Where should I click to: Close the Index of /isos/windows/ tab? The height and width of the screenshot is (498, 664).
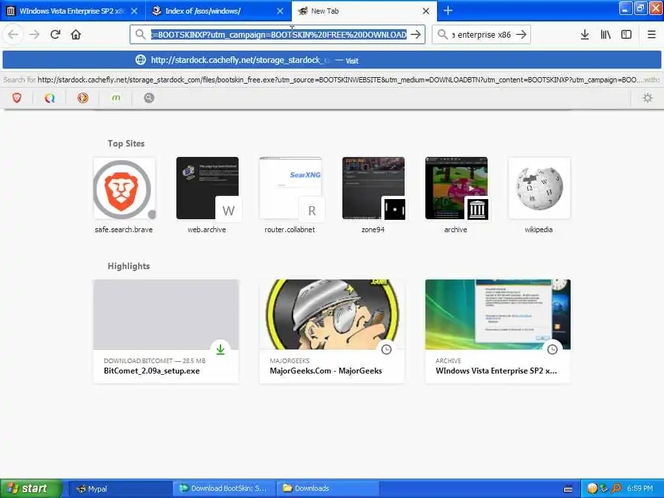click(x=280, y=11)
